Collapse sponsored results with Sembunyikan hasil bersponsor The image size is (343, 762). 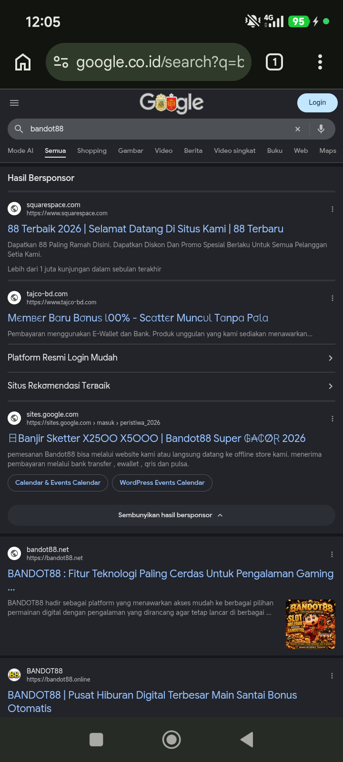coord(171,515)
